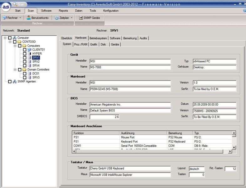This screenshot has width=246, height=188.
Task: Check the box next to SRV3
Action: 25,77
